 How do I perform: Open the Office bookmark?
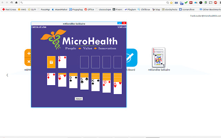tap(89, 9)
